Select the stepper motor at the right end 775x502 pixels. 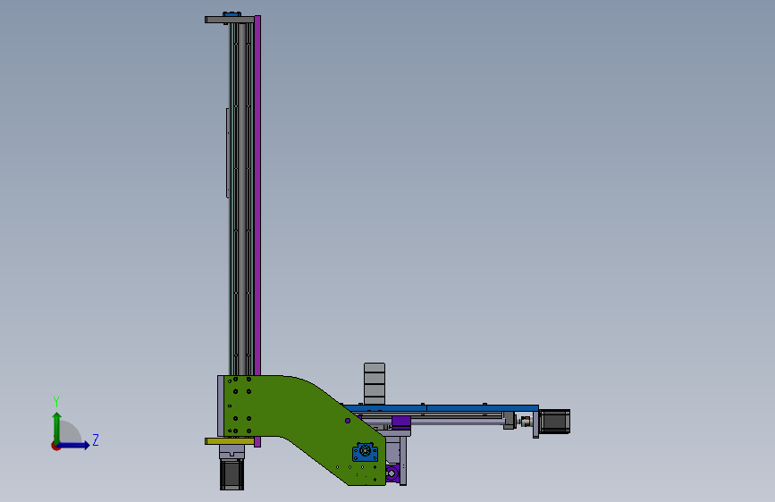(554, 422)
